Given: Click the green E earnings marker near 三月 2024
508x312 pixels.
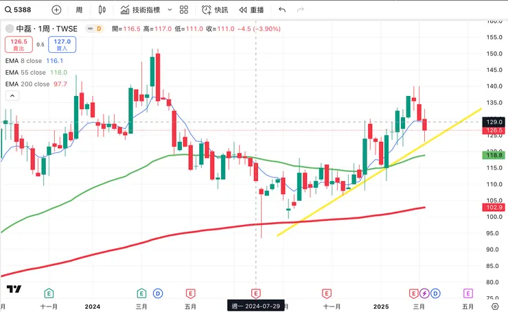Looking at the screenshot, I should (x=141, y=293).
